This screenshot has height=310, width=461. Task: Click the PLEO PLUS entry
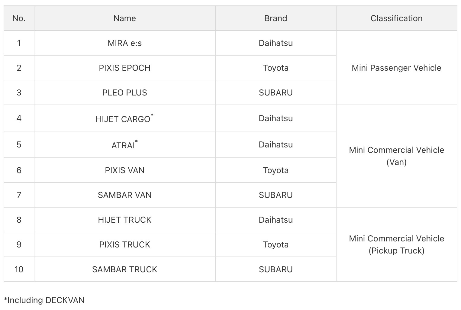124,92
